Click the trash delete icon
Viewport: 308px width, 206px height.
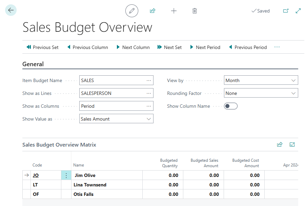[x=194, y=11]
